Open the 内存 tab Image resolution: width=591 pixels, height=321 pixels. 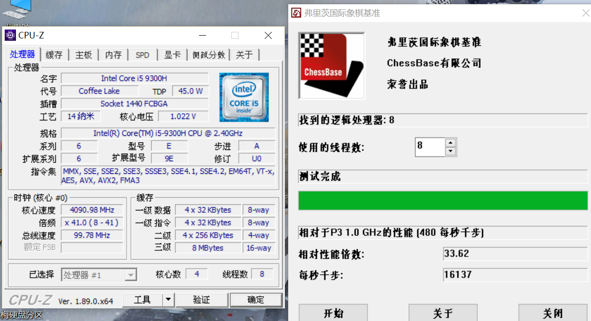(x=113, y=55)
